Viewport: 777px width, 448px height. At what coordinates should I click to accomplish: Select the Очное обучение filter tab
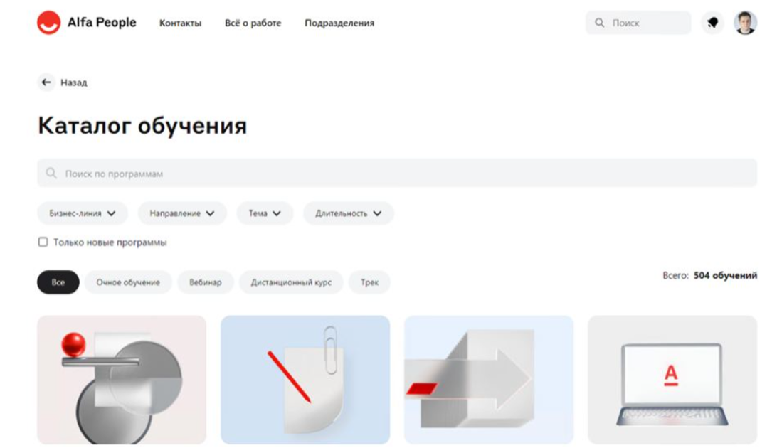[128, 282]
